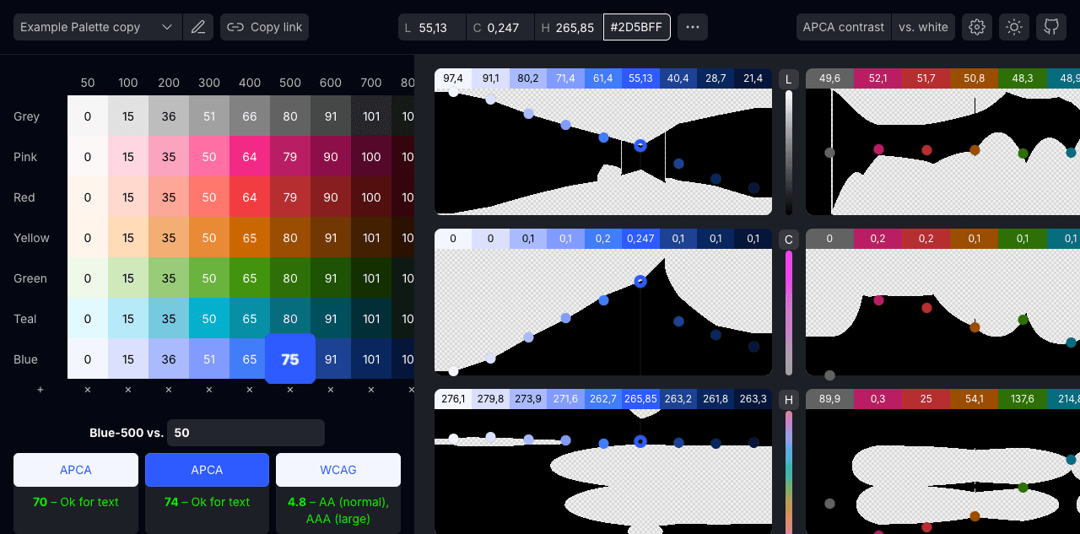
Task: Open the GitHub repository icon
Action: [1051, 27]
